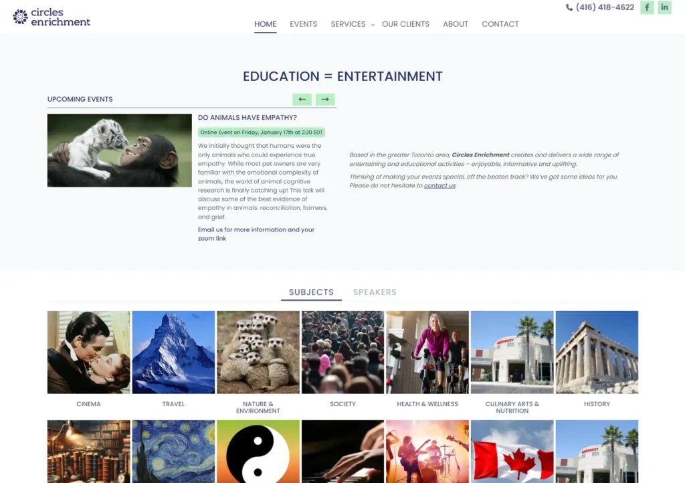Navigate to the About page
685x483 pixels.
point(455,24)
